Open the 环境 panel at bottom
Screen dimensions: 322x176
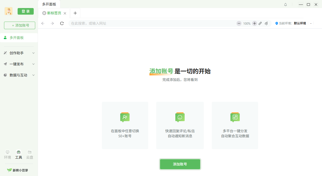click(x=8, y=155)
